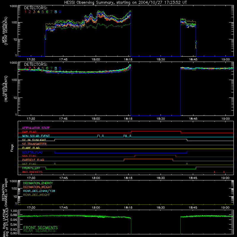
Task: Select dark green detector 7 in front legend
Action: tap(51, 12)
